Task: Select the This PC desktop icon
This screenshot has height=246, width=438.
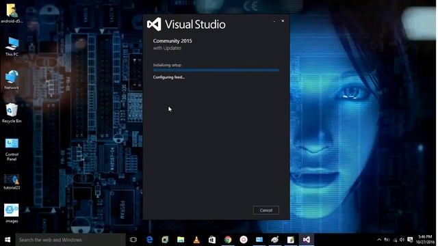Action: (x=12, y=46)
